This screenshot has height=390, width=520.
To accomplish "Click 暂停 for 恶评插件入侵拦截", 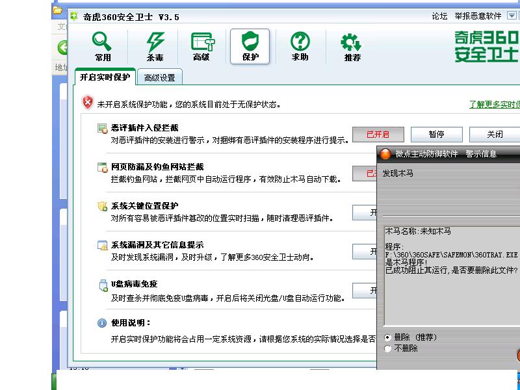I will (436, 135).
